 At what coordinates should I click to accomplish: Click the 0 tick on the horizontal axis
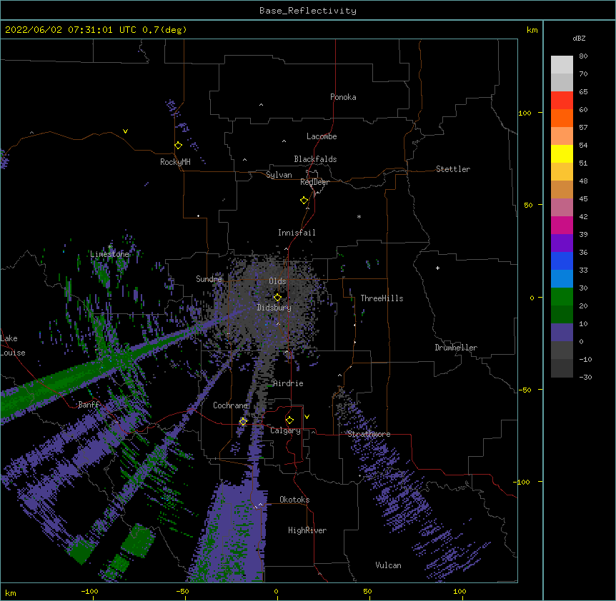tap(276, 591)
